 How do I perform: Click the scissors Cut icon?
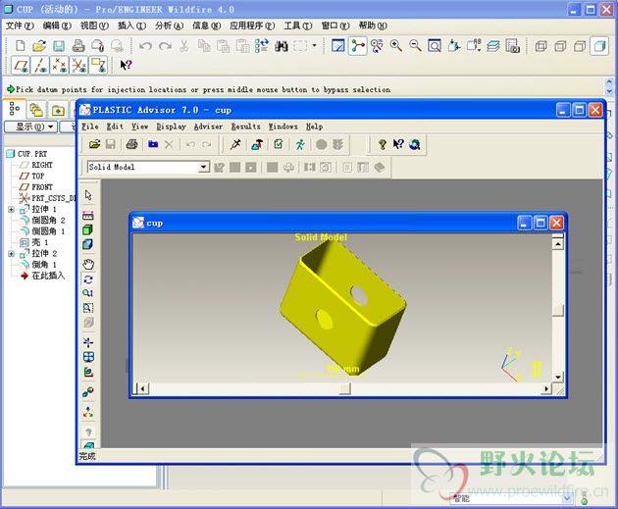183,46
